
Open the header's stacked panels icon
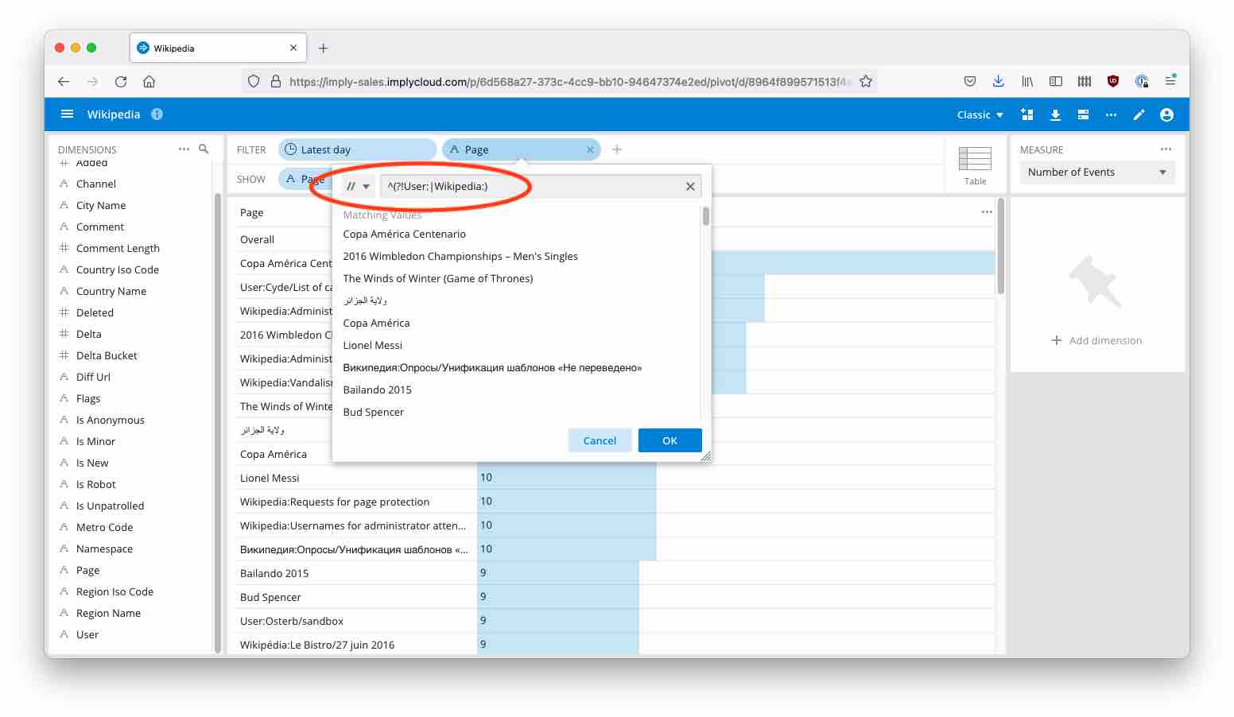click(1083, 114)
